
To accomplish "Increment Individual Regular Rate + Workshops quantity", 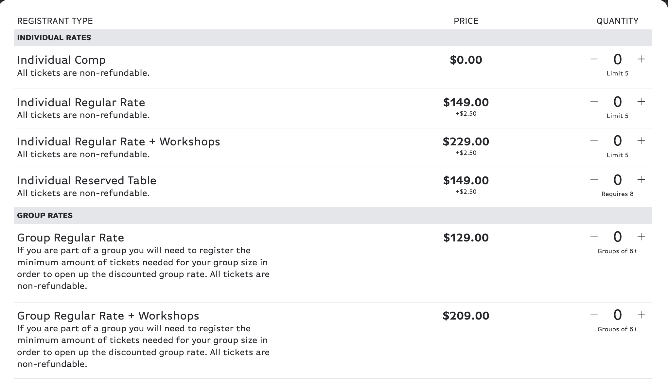I will pyautogui.click(x=641, y=140).
